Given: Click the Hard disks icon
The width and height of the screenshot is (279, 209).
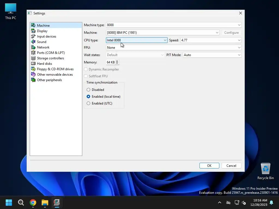Looking at the screenshot, I should 33,63.
